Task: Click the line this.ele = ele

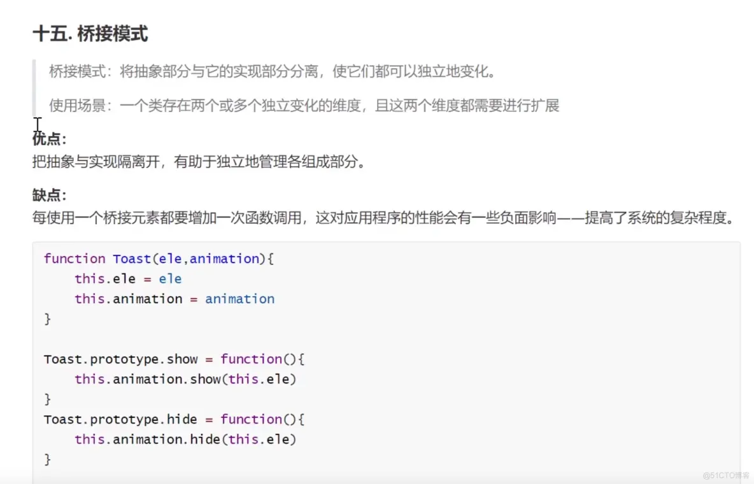Action: pyautogui.click(x=128, y=279)
